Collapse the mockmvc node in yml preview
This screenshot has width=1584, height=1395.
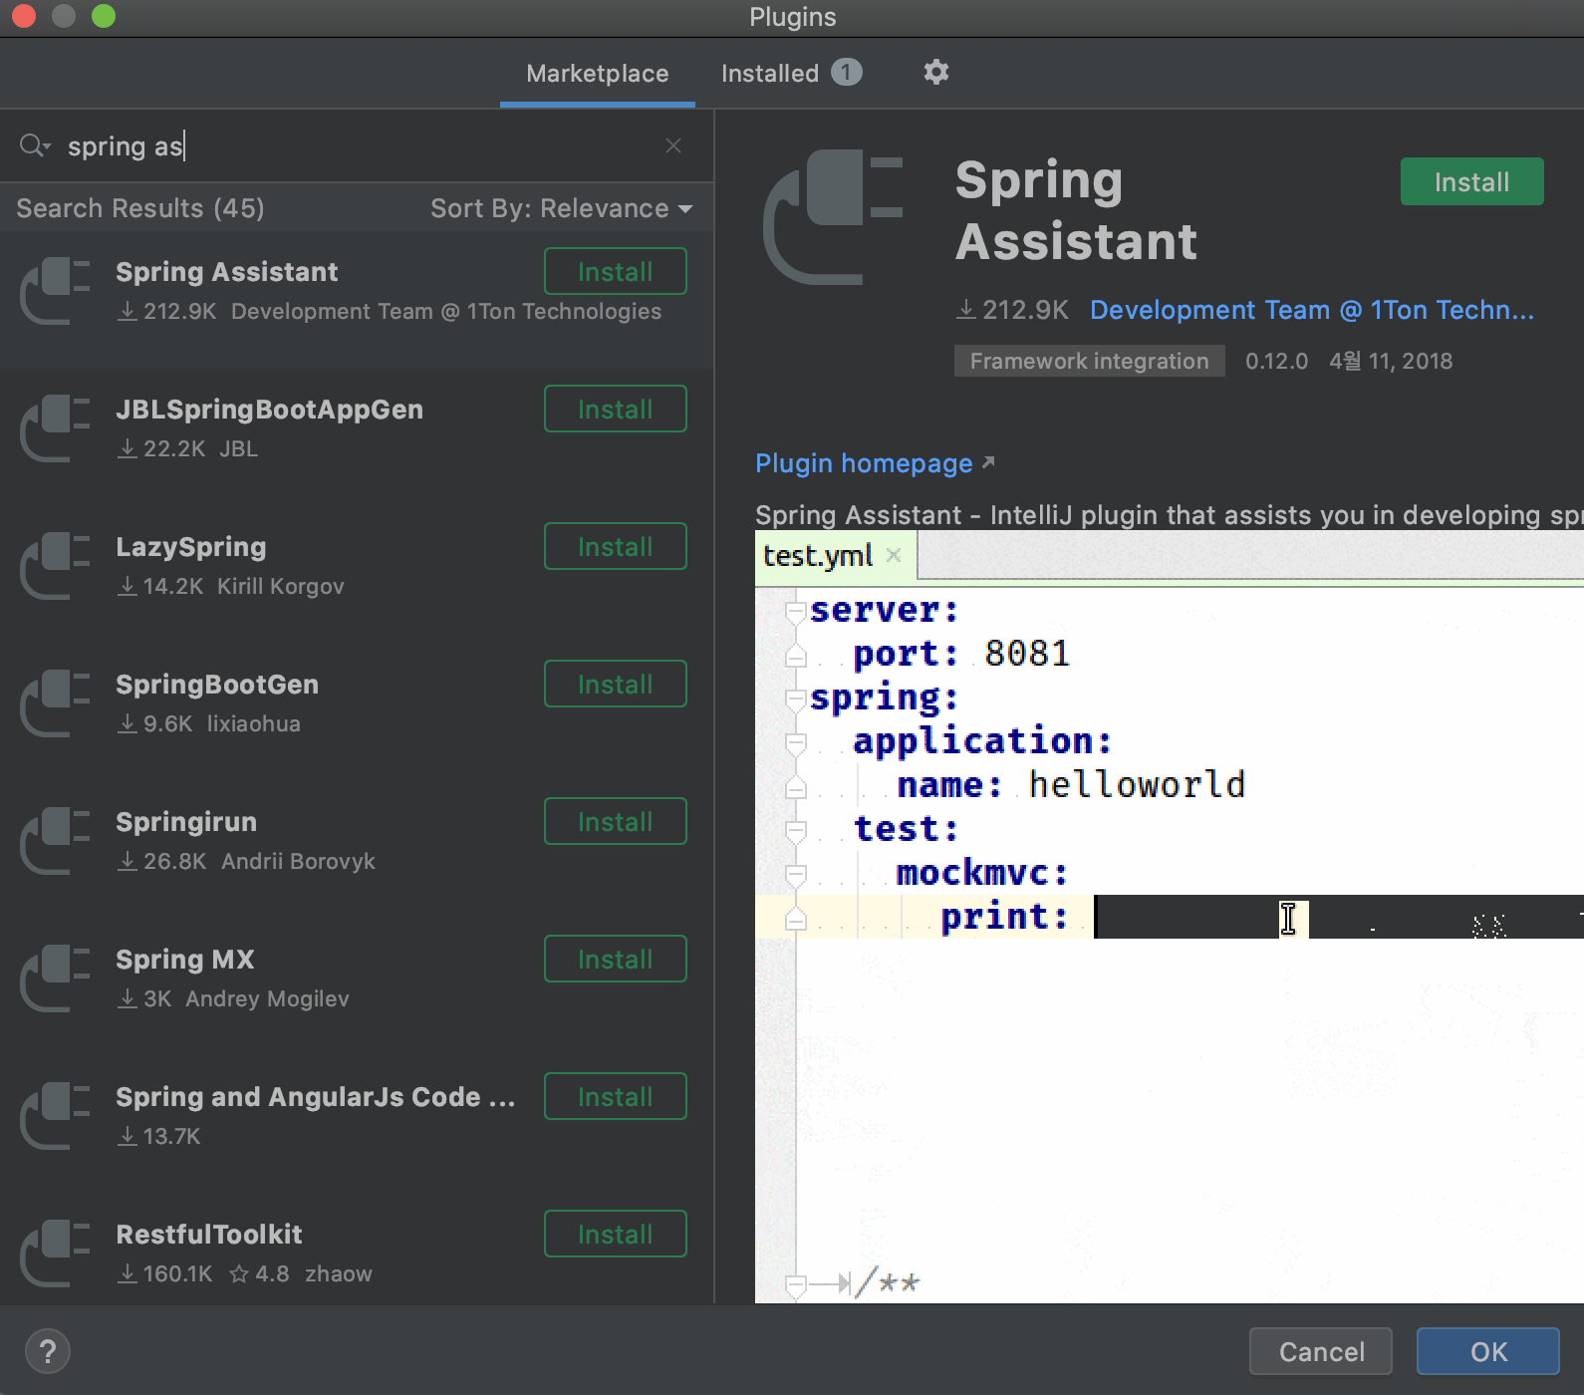(795, 874)
